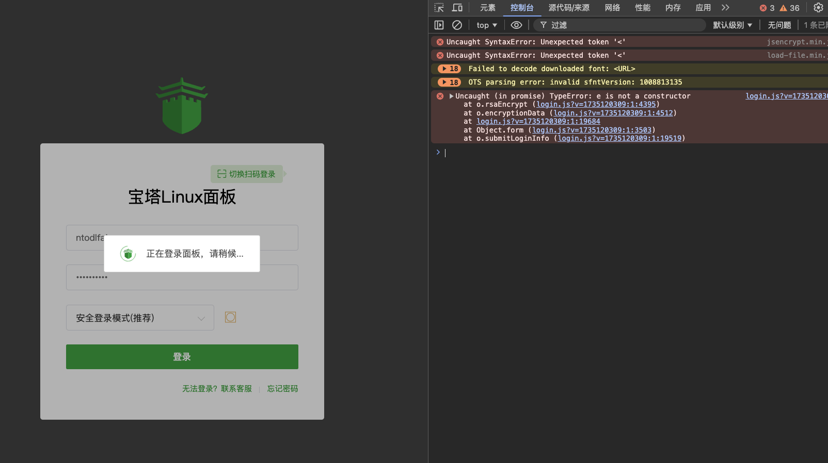Screen dimensions: 828x463
Task: Open the top context selector
Action: 487,25
